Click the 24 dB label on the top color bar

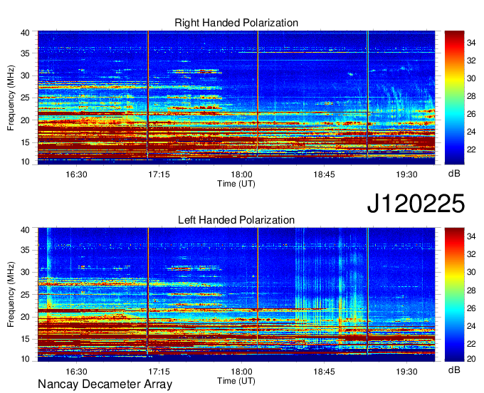click(471, 132)
